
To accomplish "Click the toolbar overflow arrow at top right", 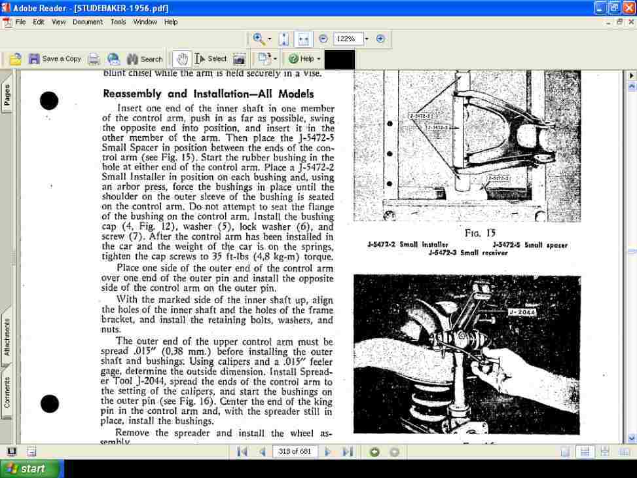I will pyautogui.click(x=632, y=75).
